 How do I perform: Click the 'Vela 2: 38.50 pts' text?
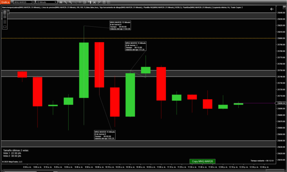click(x=12, y=156)
